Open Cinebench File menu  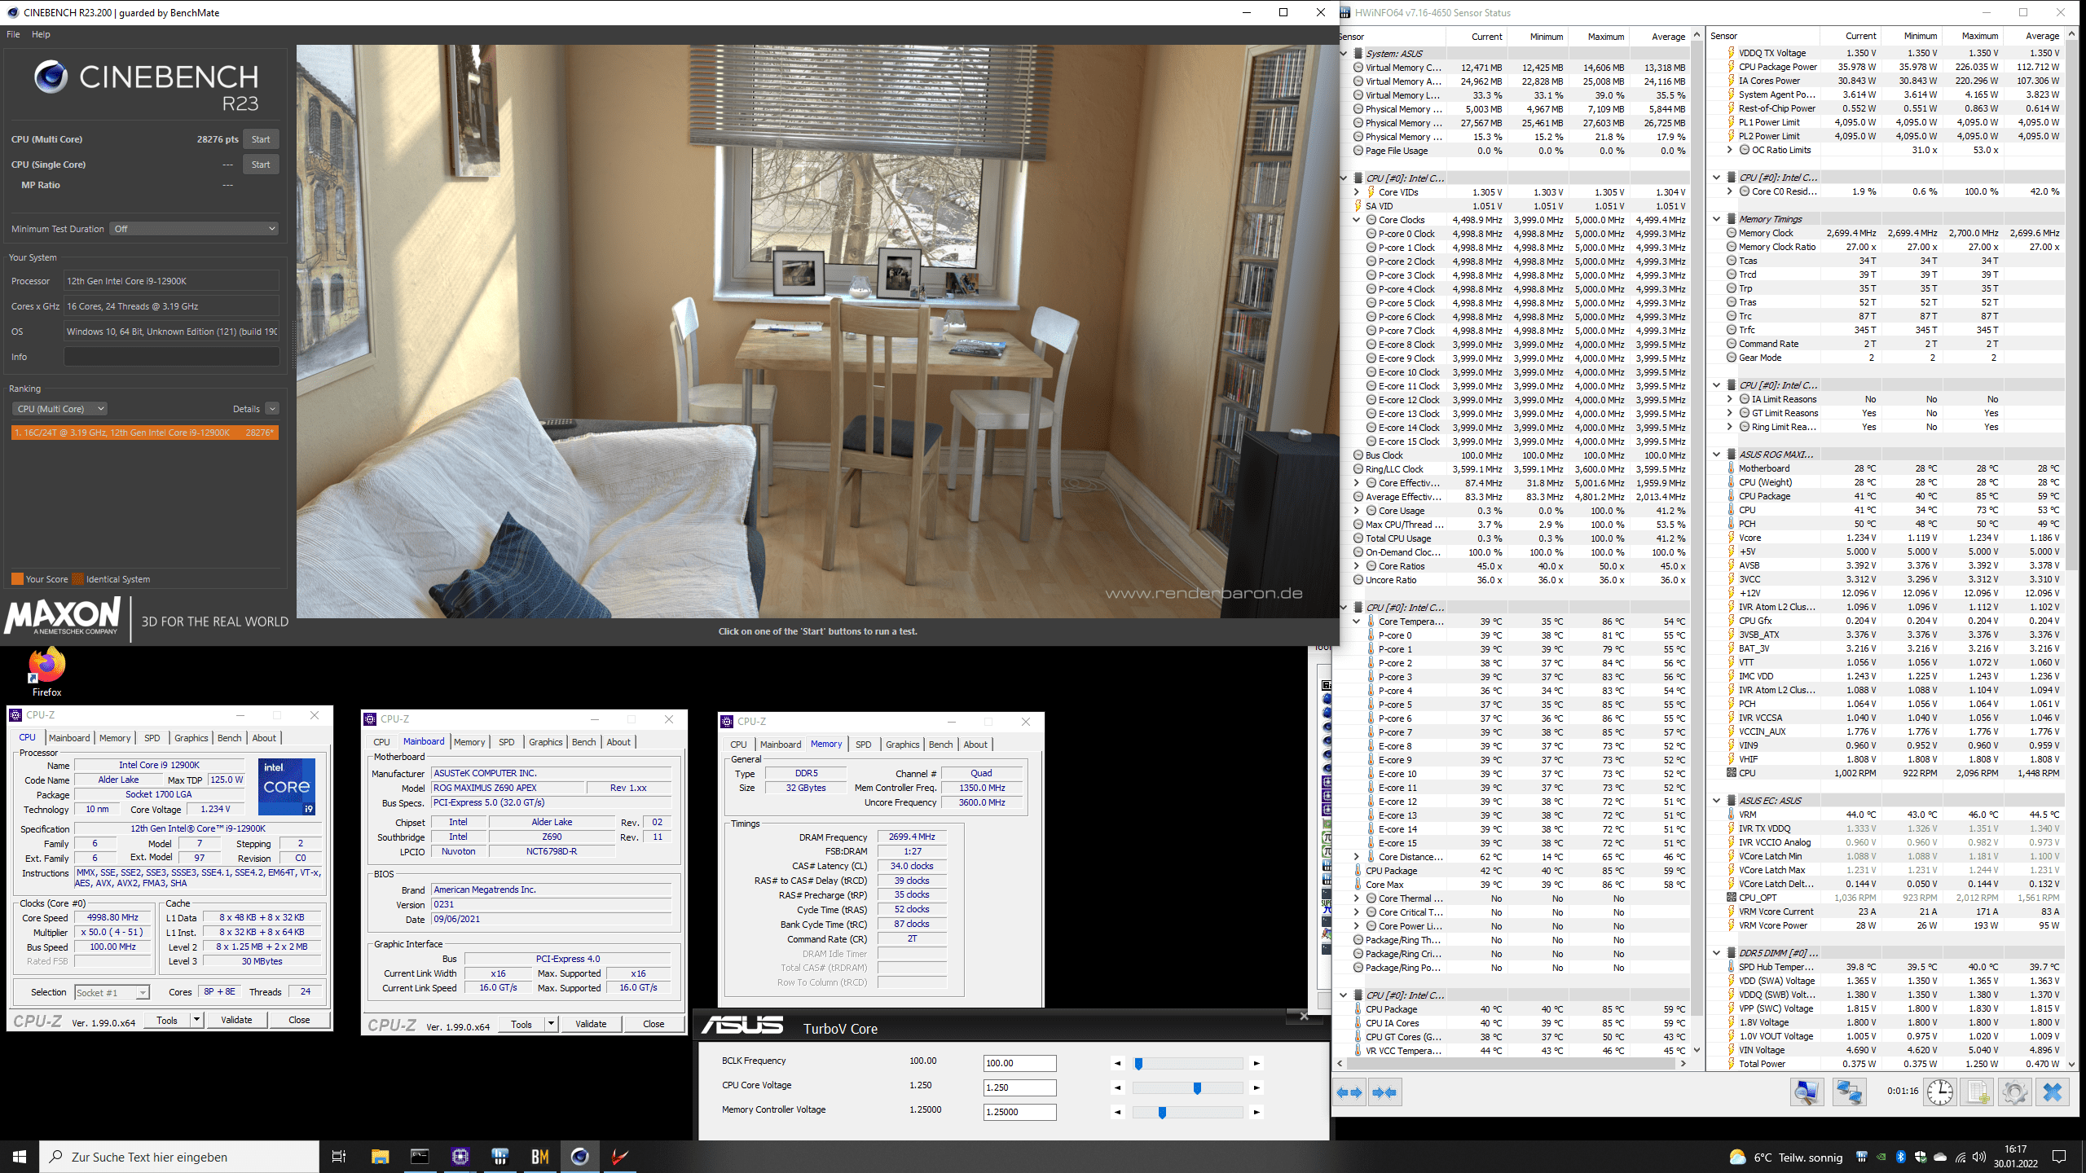(13, 34)
